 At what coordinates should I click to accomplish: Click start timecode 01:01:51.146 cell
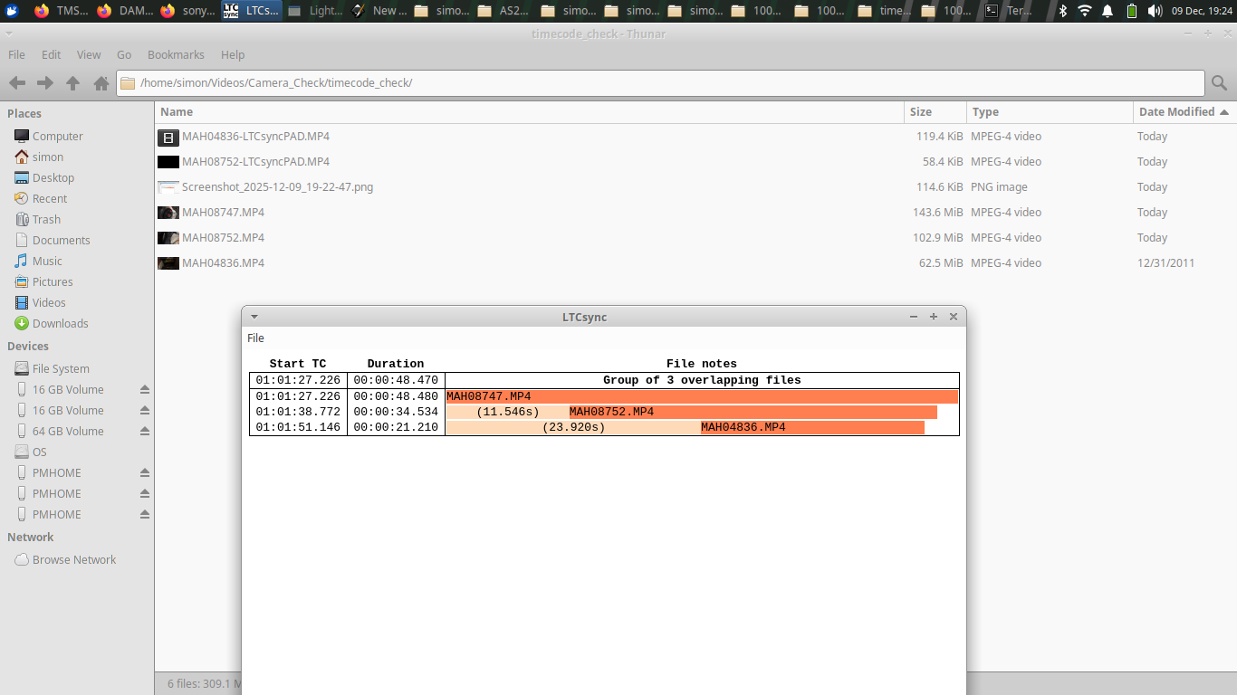[298, 427]
